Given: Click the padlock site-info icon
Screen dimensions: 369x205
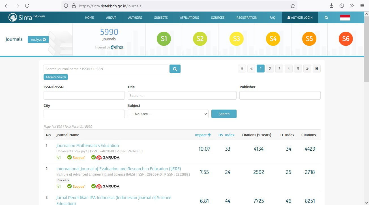Looking at the screenshot, I should (74, 6).
